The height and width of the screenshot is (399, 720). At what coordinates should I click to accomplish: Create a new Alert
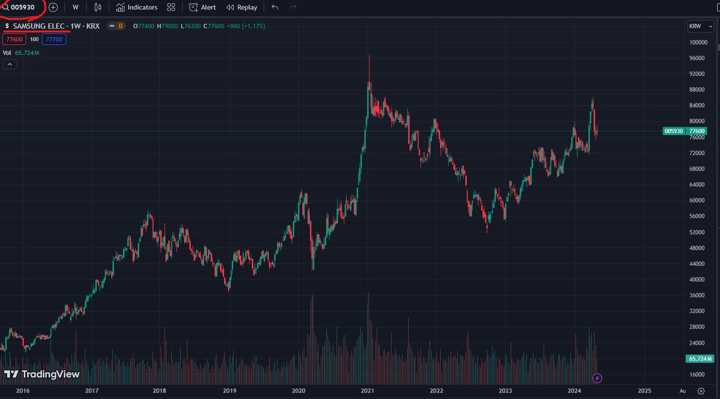[202, 7]
